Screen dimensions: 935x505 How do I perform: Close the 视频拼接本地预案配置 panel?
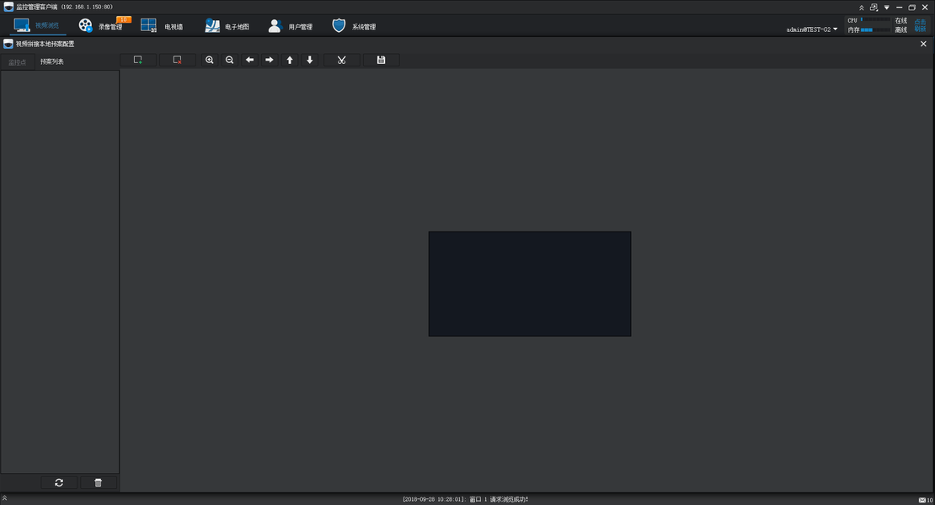tap(923, 44)
